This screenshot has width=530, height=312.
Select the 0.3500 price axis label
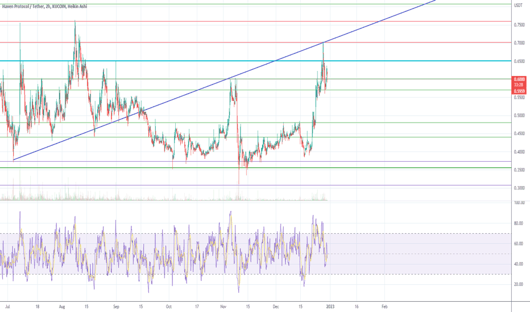(x=519, y=170)
